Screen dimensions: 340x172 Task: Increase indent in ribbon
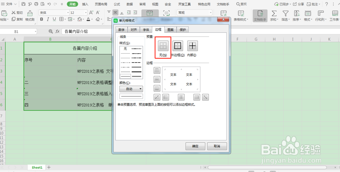[135, 13]
